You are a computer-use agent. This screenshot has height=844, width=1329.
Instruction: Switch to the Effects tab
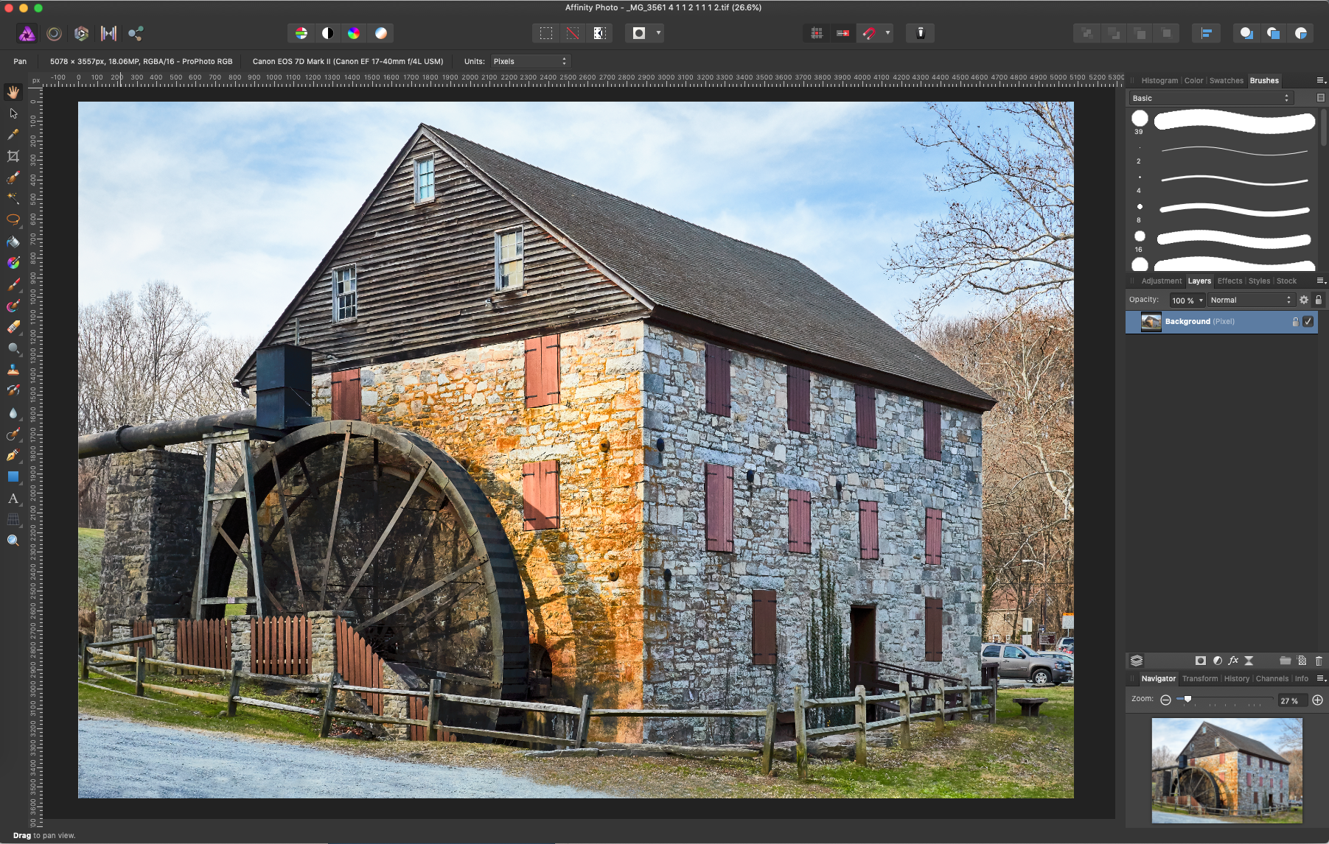tap(1229, 281)
